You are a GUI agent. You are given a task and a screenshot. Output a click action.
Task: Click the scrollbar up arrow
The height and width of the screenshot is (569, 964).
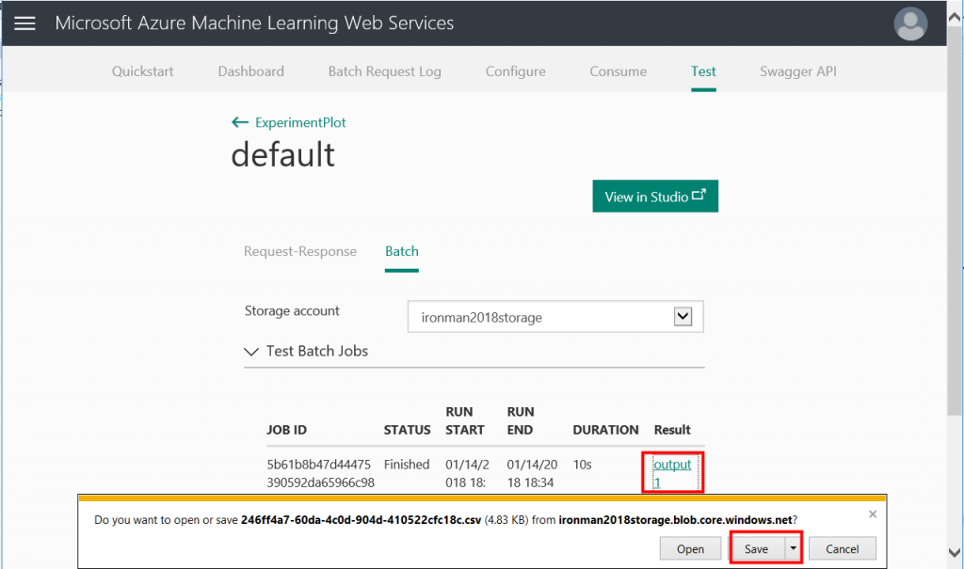pos(955,17)
